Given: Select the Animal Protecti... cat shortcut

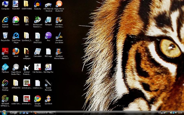Looking at the screenshot, I should point(27,69).
